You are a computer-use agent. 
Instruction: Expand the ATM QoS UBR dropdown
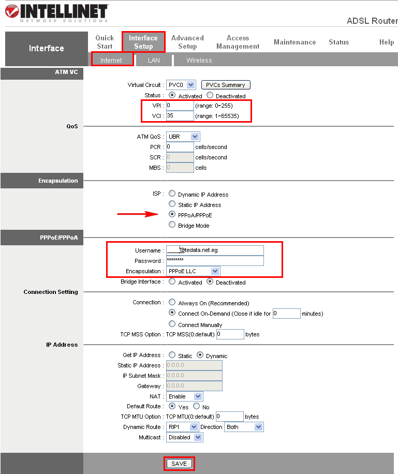[183, 137]
